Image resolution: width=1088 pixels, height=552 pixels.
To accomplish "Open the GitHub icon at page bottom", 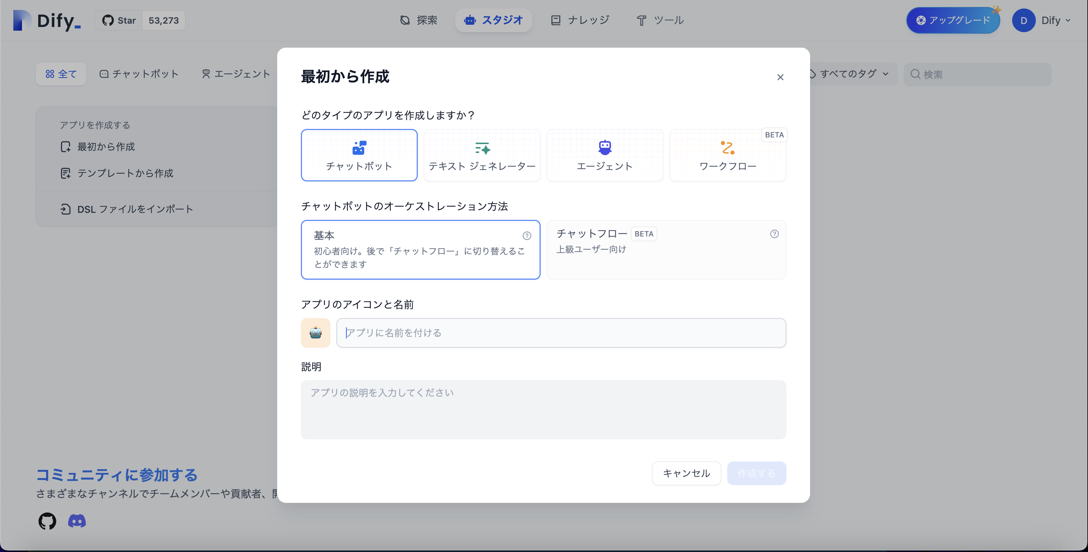I will pos(47,521).
